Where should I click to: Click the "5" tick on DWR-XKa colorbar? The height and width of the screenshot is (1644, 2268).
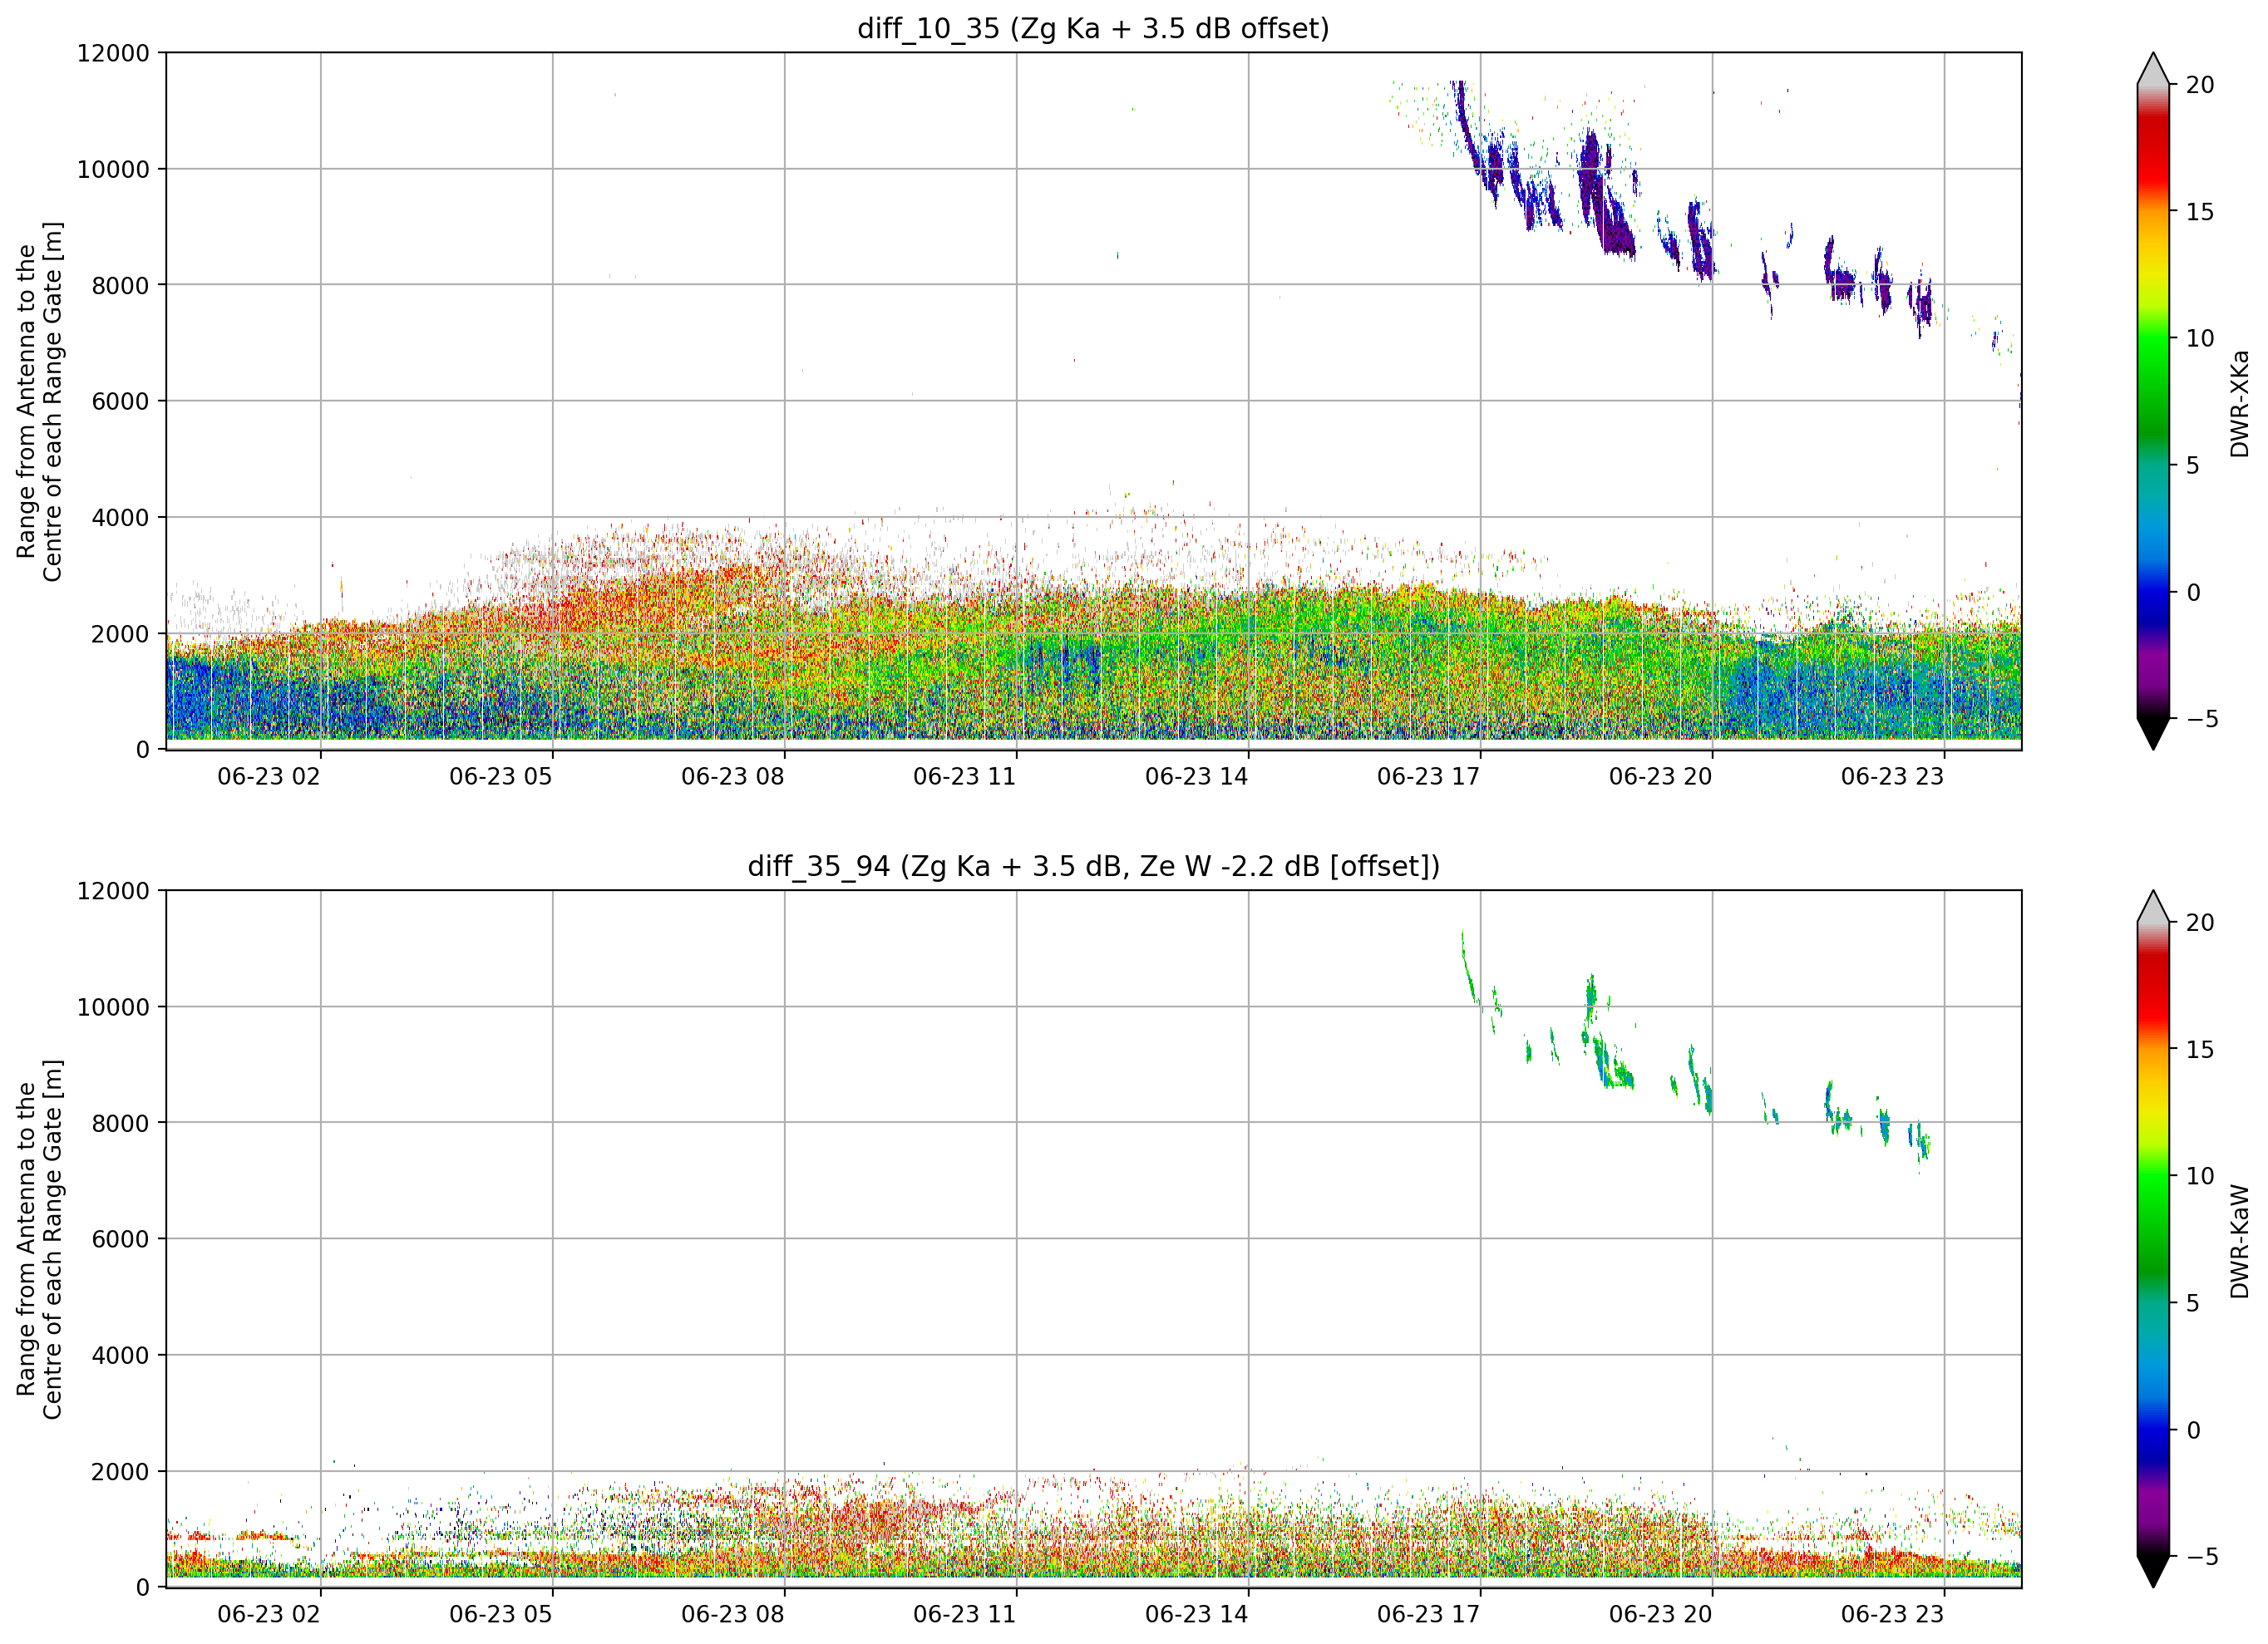[2193, 465]
